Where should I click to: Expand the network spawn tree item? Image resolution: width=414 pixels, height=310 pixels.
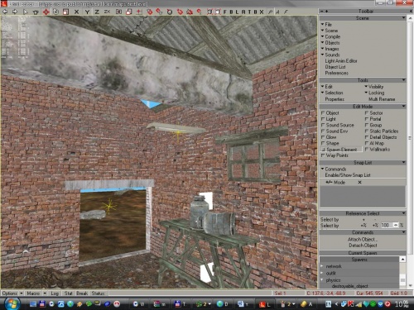point(322,266)
